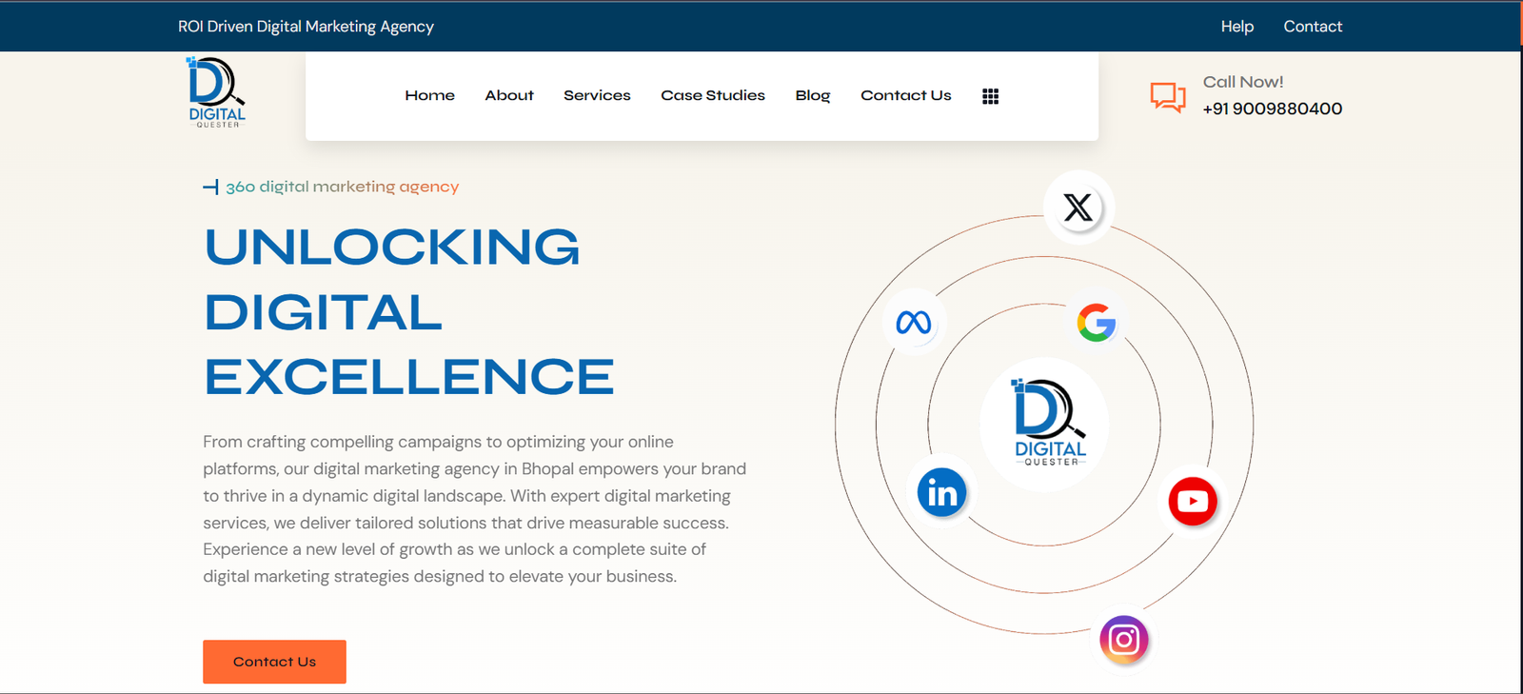Click the X (Twitter) orbit icon
Viewport: 1523px width, 694px height.
coord(1078,208)
